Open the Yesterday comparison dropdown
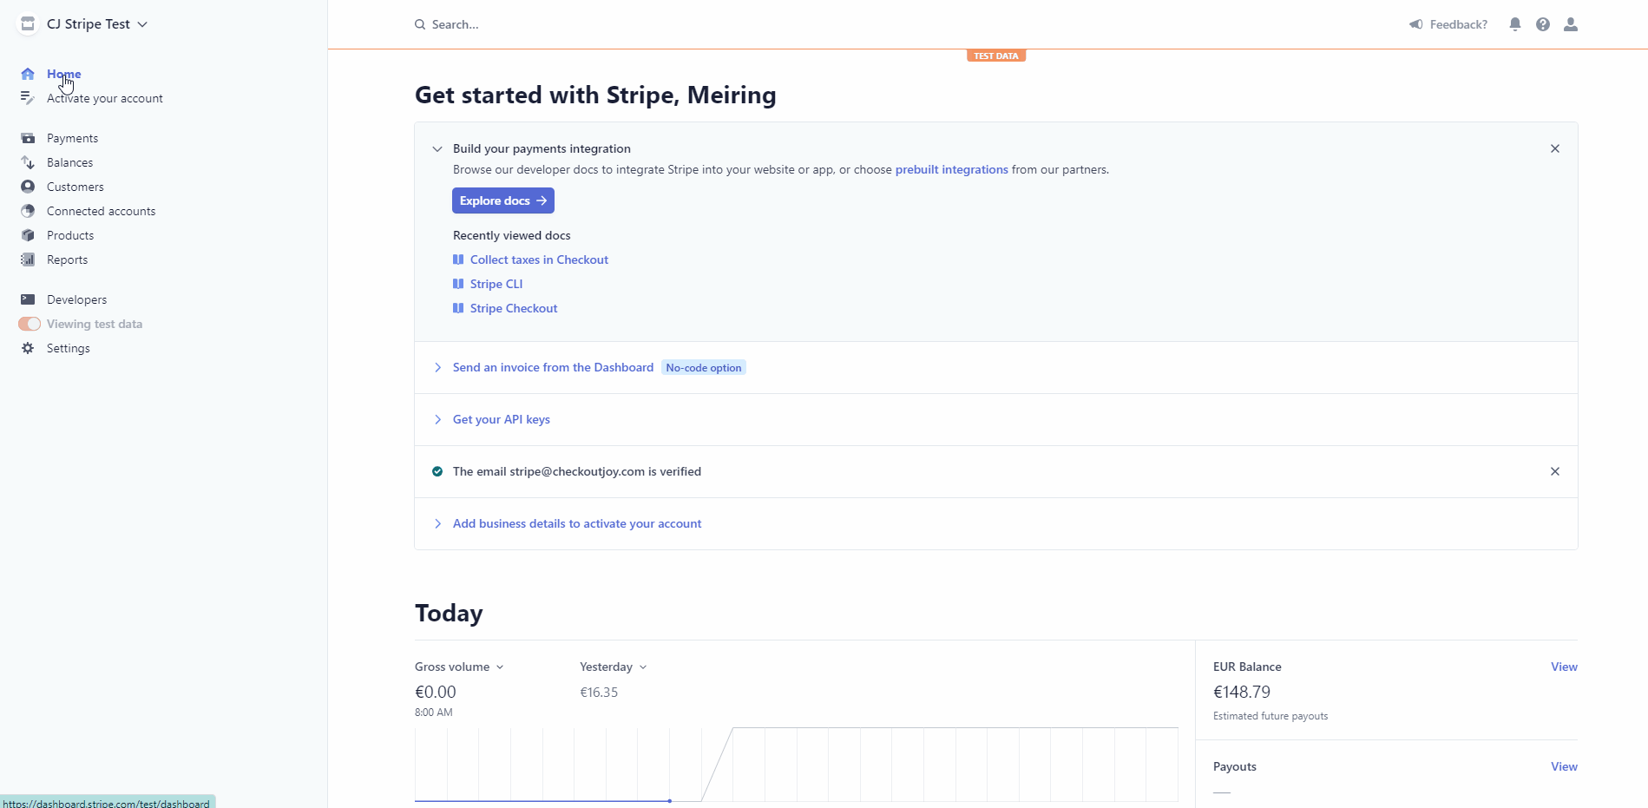The image size is (1648, 808). click(x=614, y=667)
